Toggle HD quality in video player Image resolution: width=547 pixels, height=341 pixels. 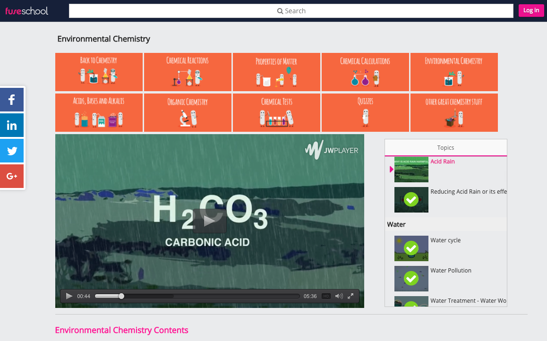pos(326,296)
